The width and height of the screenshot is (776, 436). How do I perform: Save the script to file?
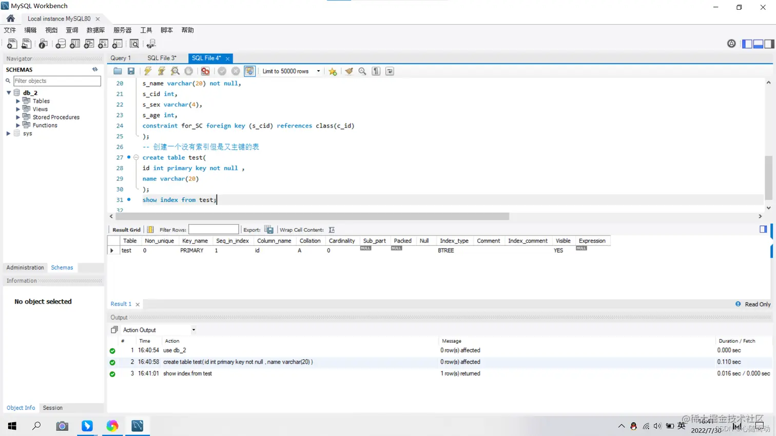click(x=131, y=71)
